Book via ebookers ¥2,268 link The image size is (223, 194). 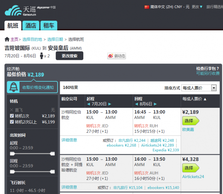pyautogui.click(x=121, y=145)
